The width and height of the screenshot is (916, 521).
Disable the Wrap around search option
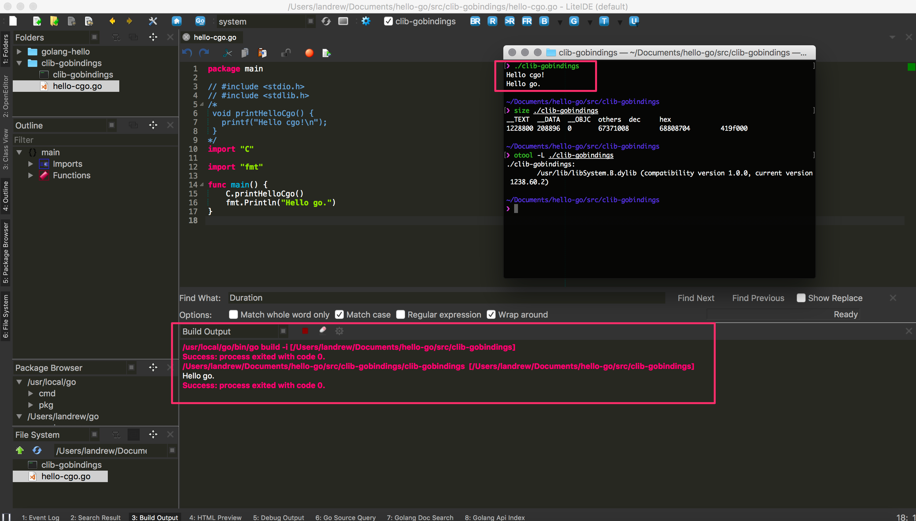[x=491, y=314]
